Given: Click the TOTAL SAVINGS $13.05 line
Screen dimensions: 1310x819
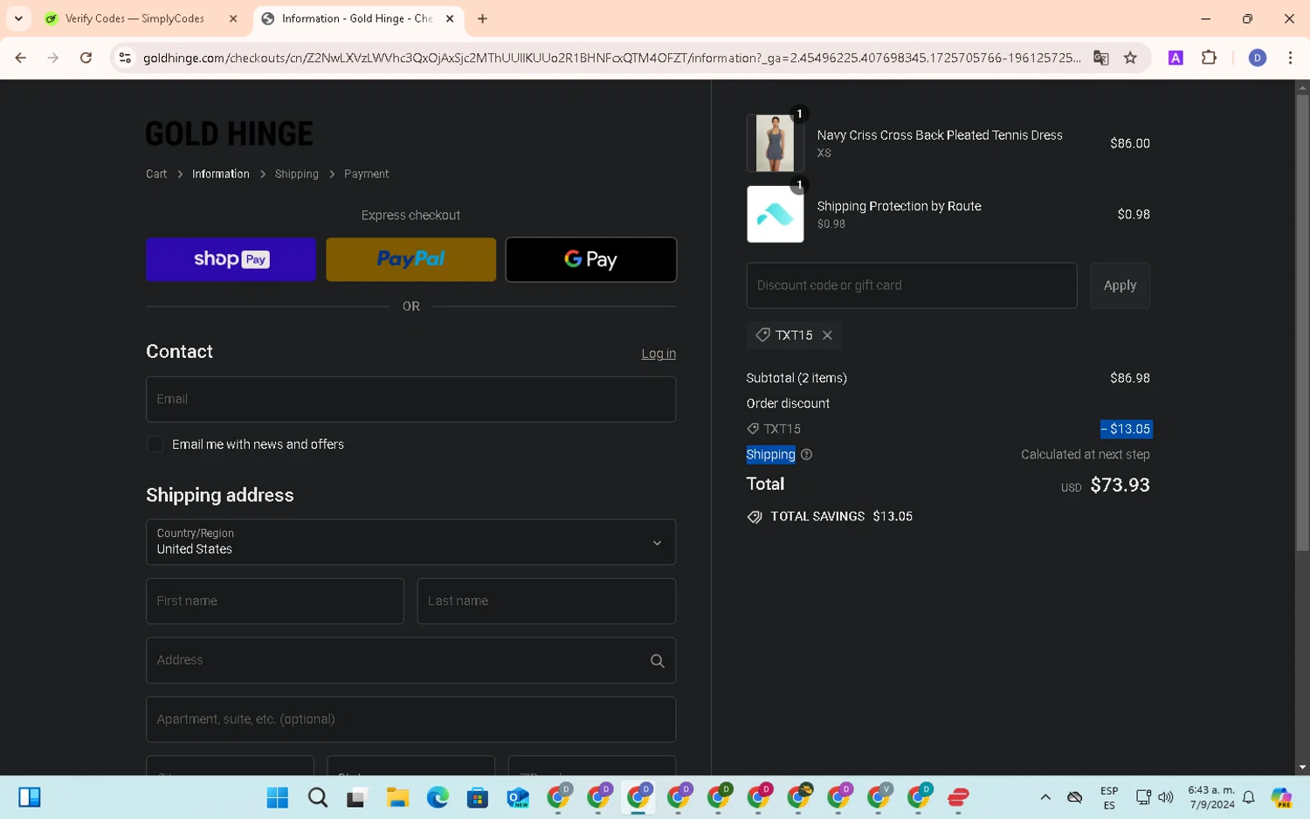Looking at the screenshot, I should click(x=830, y=517).
